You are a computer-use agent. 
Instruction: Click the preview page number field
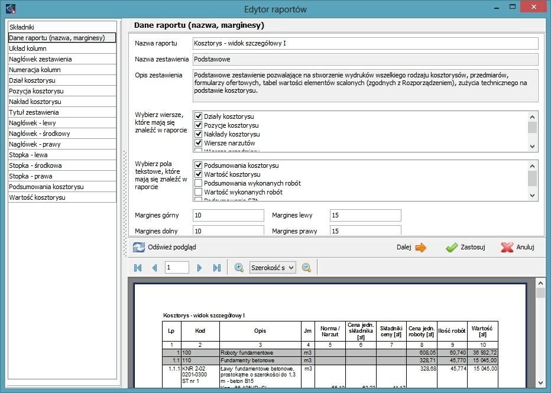pos(177,268)
